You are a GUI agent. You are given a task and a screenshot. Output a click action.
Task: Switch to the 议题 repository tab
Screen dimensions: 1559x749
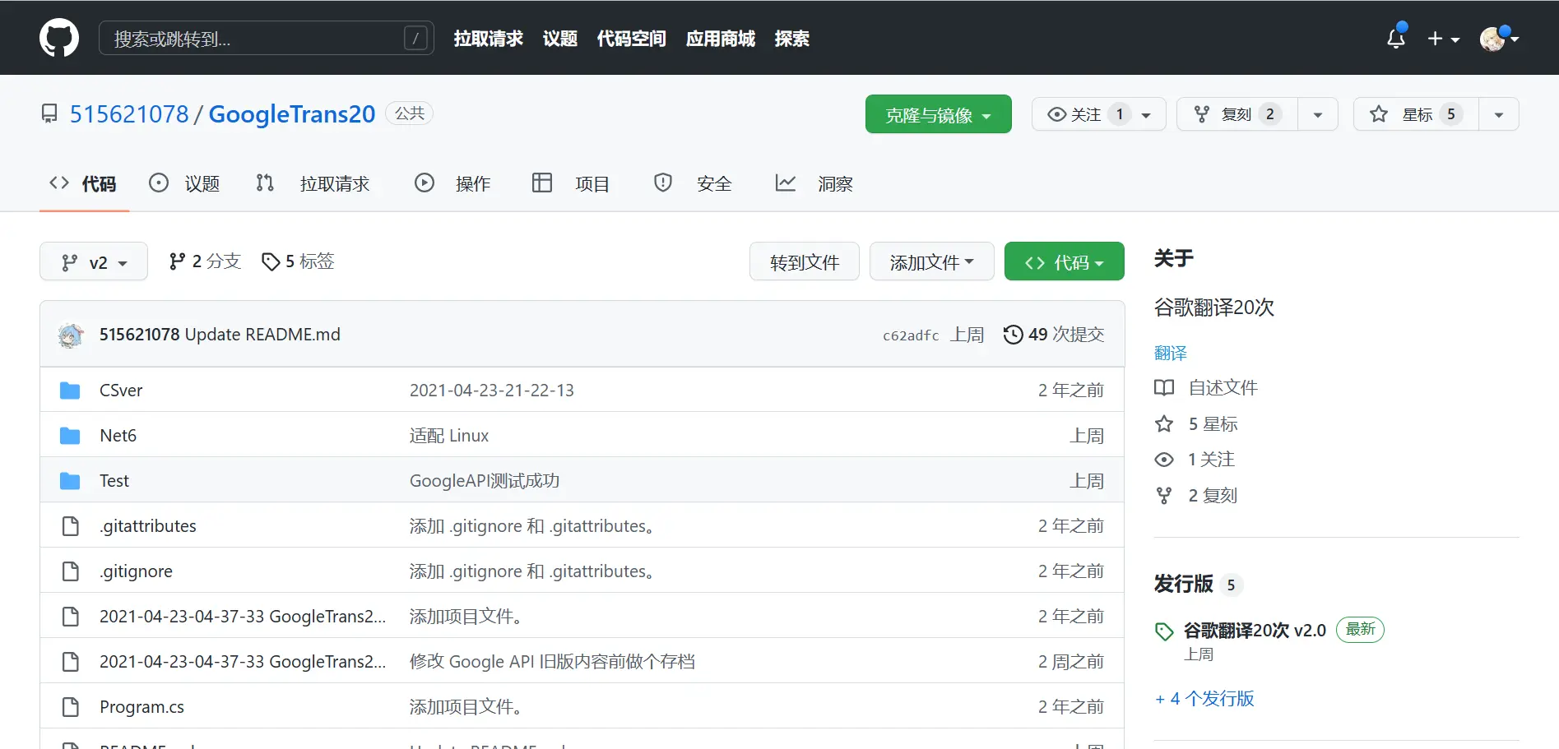184,183
